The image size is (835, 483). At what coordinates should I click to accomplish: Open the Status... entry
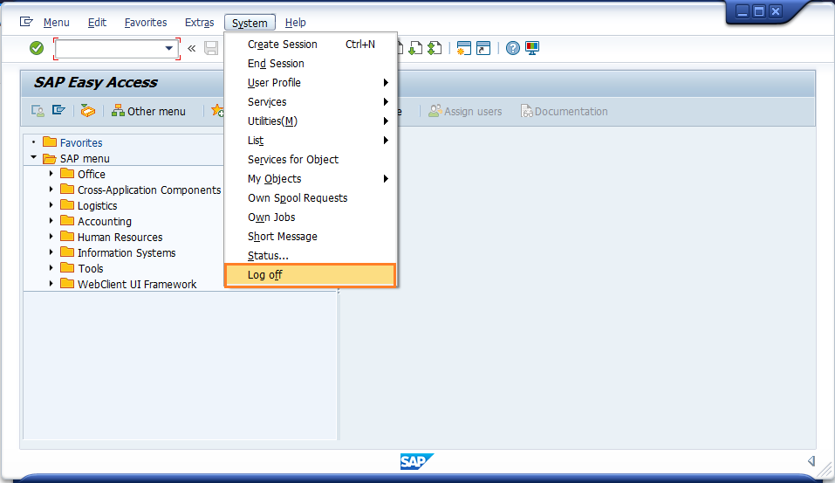click(x=311, y=255)
